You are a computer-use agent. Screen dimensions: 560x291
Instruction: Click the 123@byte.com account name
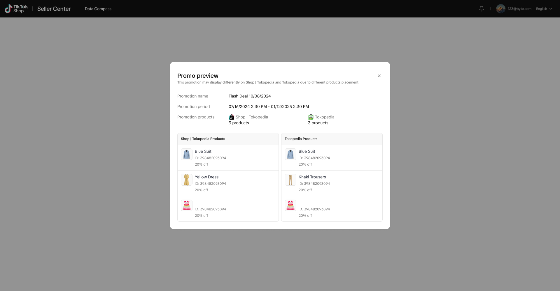pos(519,9)
